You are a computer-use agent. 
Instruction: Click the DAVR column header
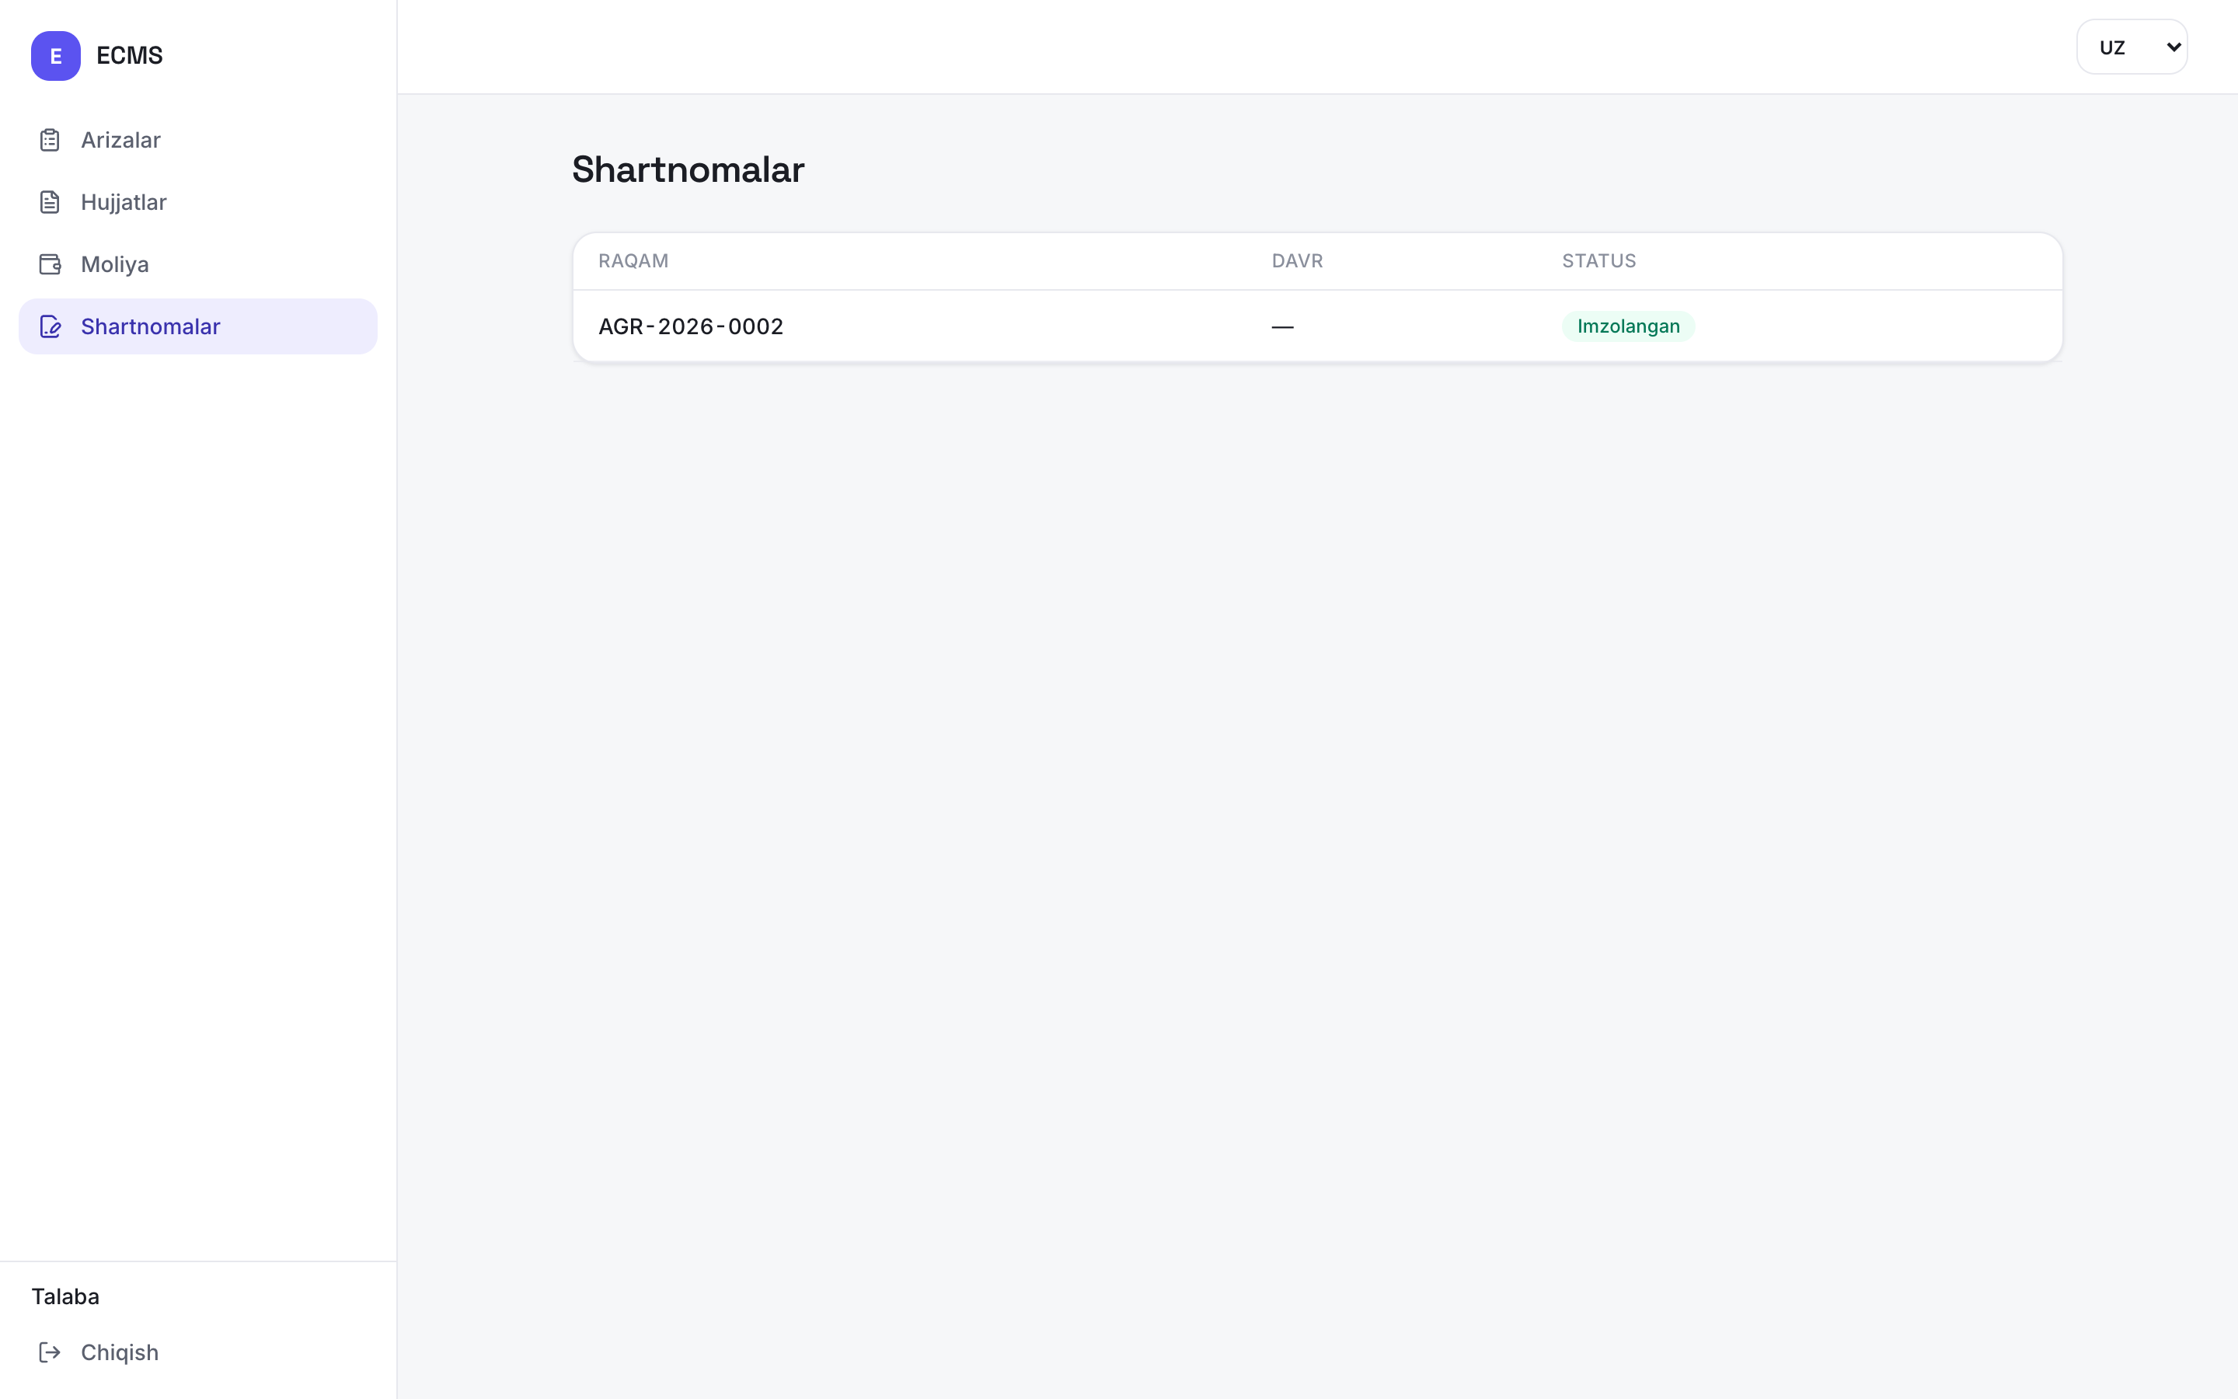[1296, 261]
